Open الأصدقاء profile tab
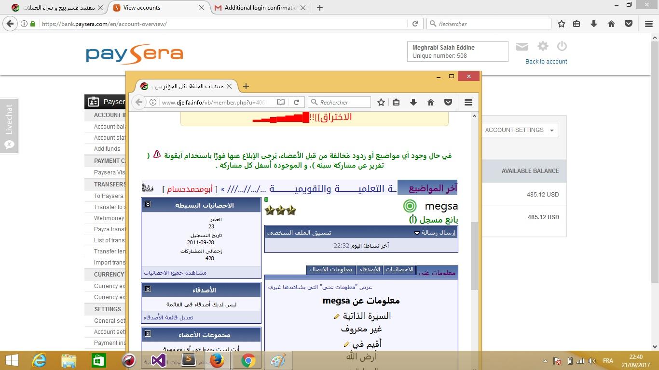Image resolution: width=659 pixels, height=370 pixels. [x=370, y=270]
